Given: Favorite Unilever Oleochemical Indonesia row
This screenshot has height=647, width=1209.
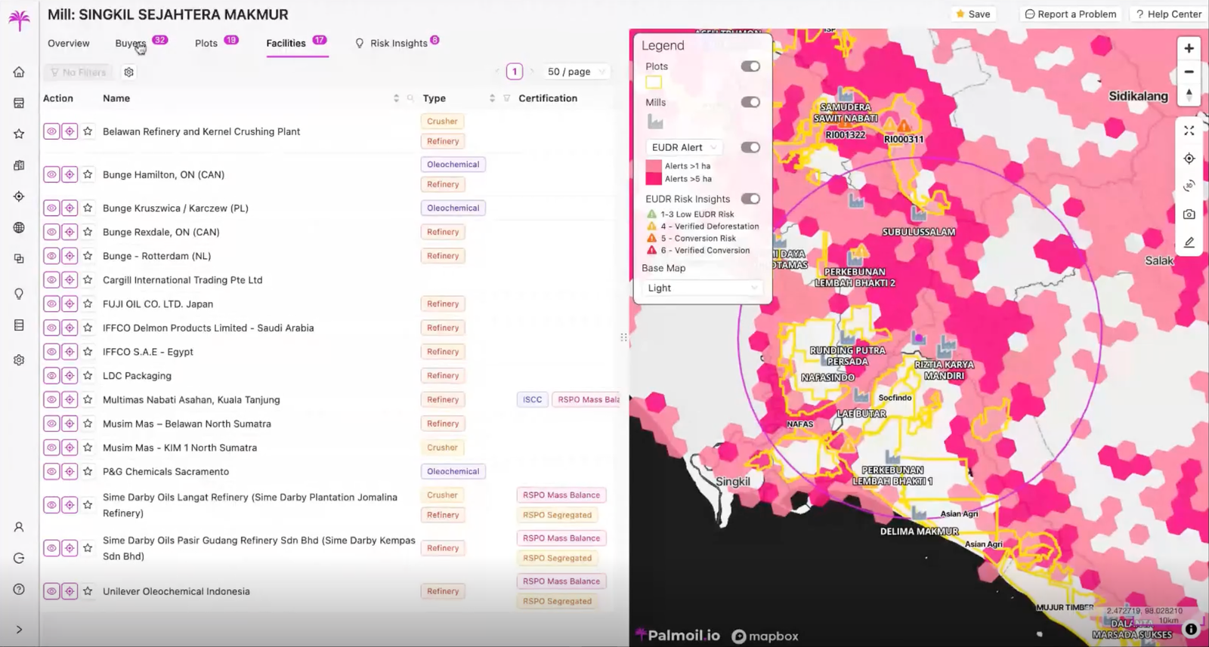Looking at the screenshot, I should (x=88, y=591).
